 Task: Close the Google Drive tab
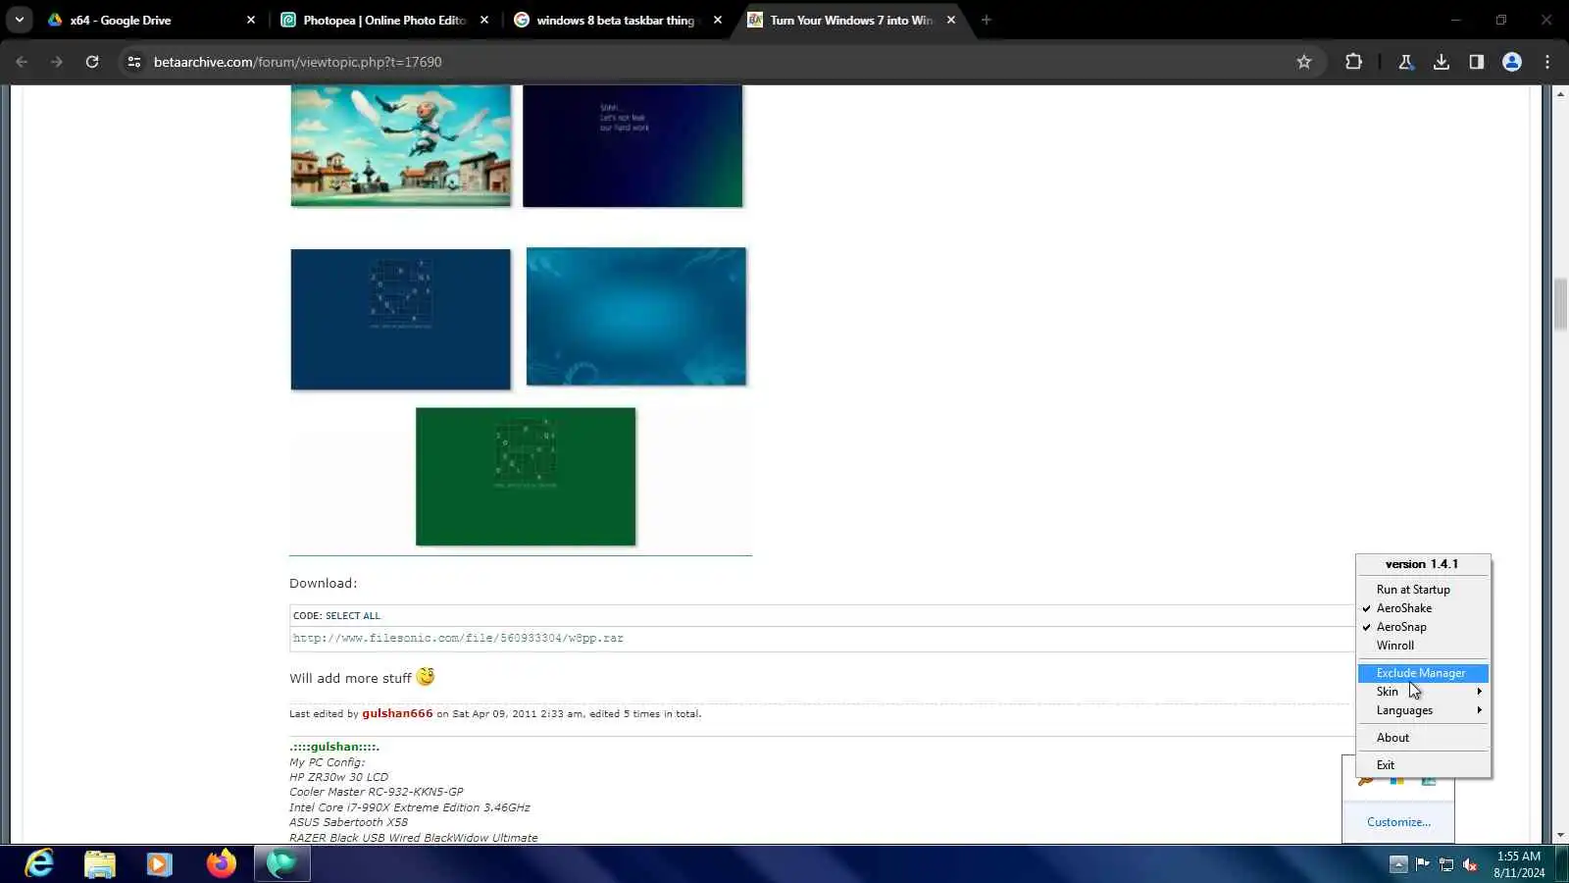[x=251, y=20]
